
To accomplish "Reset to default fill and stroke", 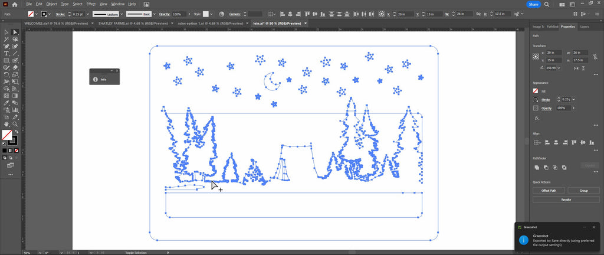I will pos(4,144).
